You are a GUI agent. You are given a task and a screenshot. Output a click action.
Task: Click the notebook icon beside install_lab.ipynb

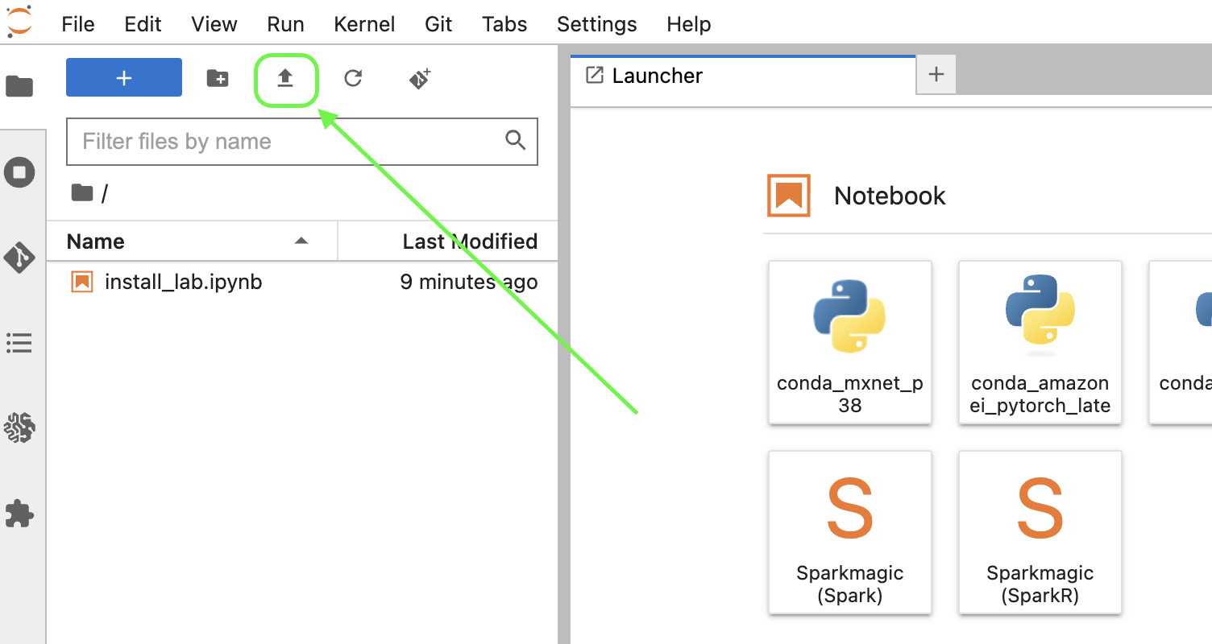[82, 282]
